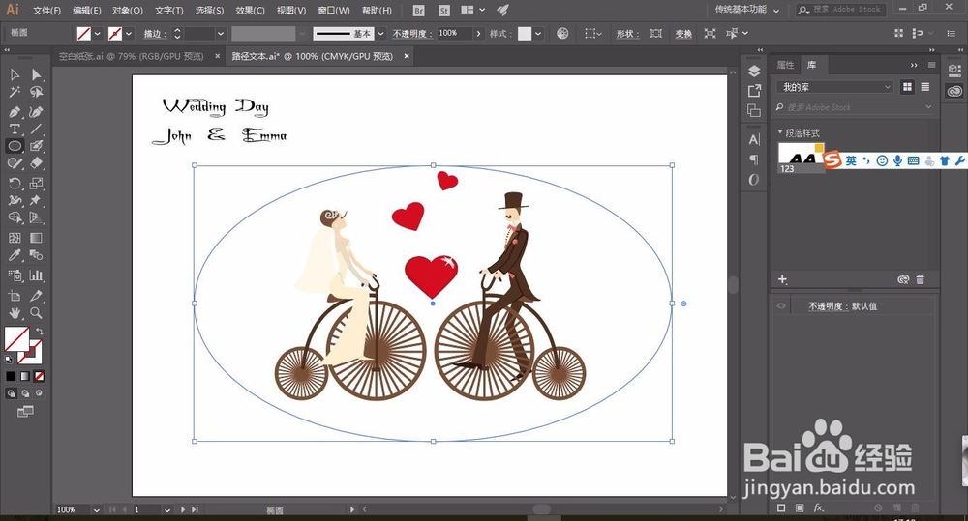Image resolution: width=968 pixels, height=521 pixels.
Task: Select the Lasso tool
Action: [37, 92]
